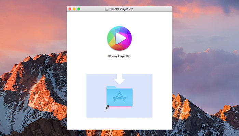The image size is (239, 136).
Task: Open the Applications folder shortcut
Action: 119,98
